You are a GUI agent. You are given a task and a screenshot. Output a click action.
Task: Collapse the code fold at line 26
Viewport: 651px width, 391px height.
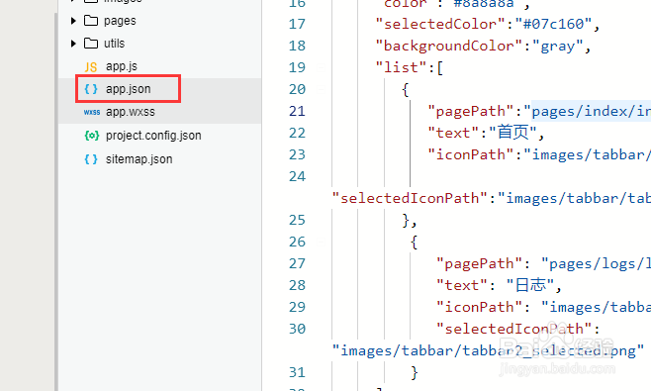(321, 242)
